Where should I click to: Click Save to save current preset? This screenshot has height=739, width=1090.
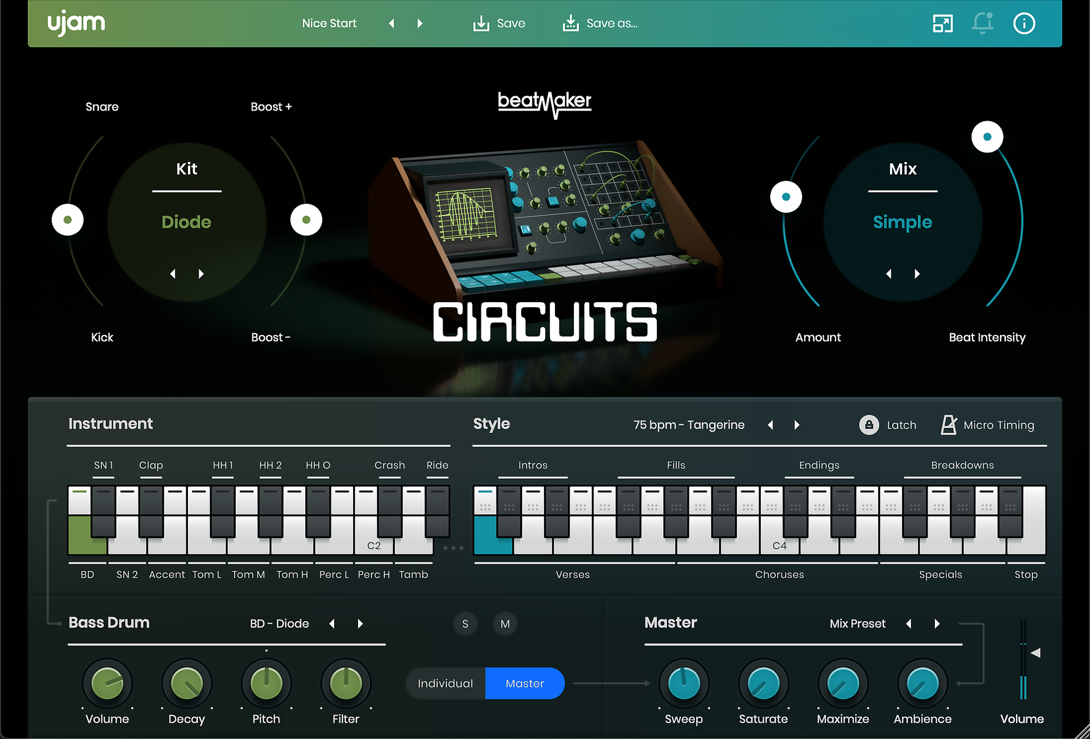[x=499, y=23]
